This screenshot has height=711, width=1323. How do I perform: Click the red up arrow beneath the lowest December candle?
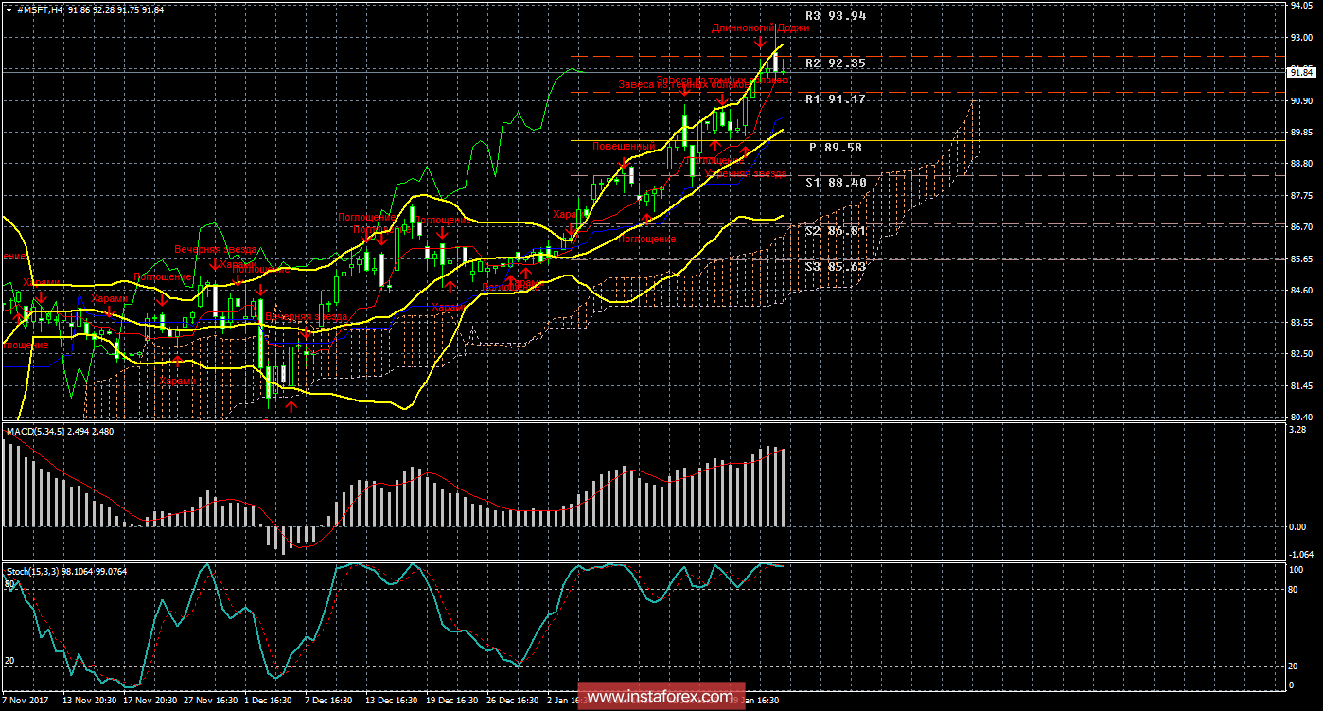pos(291,406)
